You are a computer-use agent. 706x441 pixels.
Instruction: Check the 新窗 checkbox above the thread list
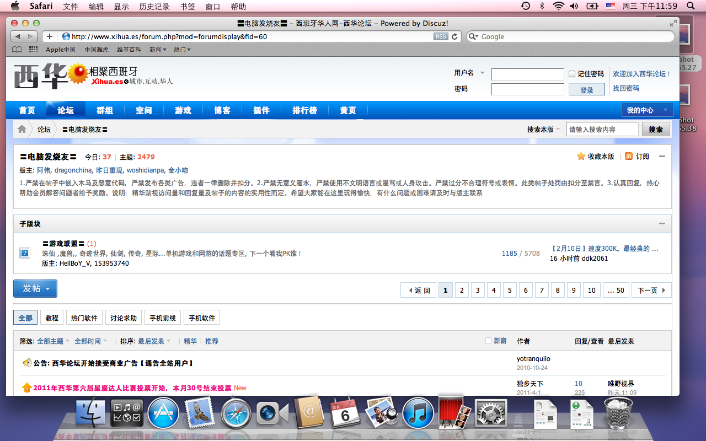tap(488, 341)
